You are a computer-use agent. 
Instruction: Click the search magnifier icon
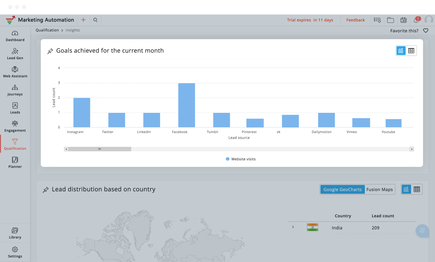[95, 20]
